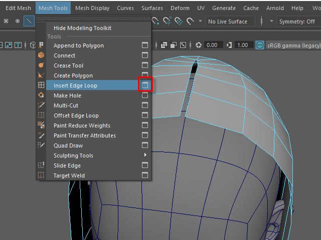Open Multi-Cut tool options box
Image resolution: width=321 pixels, height=240 pixels.
coord(145,105)
